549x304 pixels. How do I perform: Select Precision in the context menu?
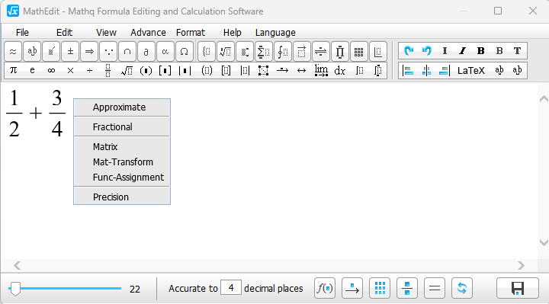pyautogui.click(x=122, y=197)
